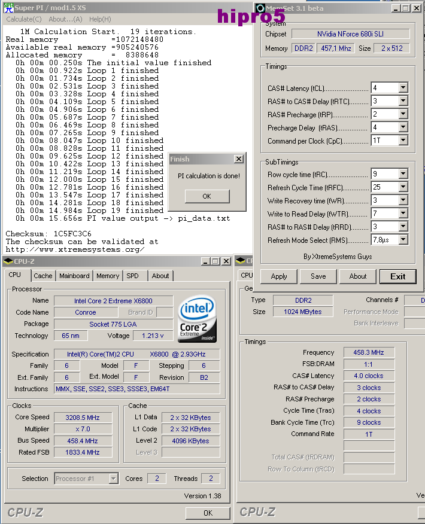Viewport: 425px width, 524px height.
Task: Click the Intel Core 2 Extreme logo
Action: 197,318
